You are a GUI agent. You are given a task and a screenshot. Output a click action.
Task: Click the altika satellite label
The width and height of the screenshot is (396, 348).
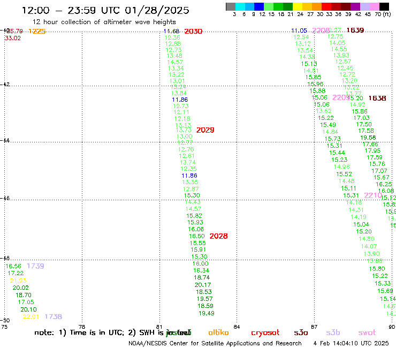pos(218,332)
